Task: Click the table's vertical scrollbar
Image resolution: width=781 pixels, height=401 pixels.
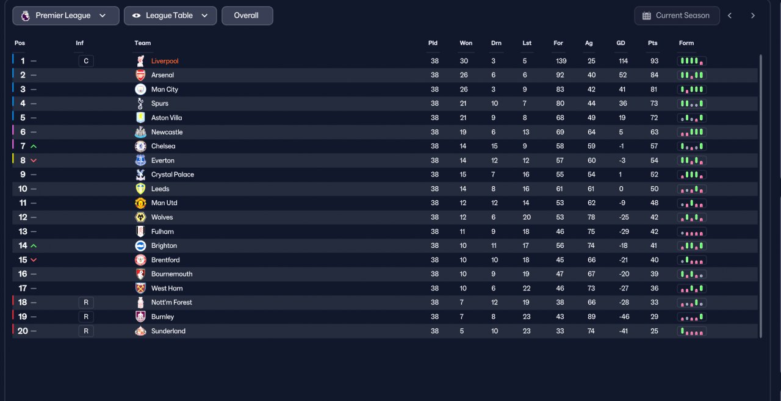Action: pos(760,195)
